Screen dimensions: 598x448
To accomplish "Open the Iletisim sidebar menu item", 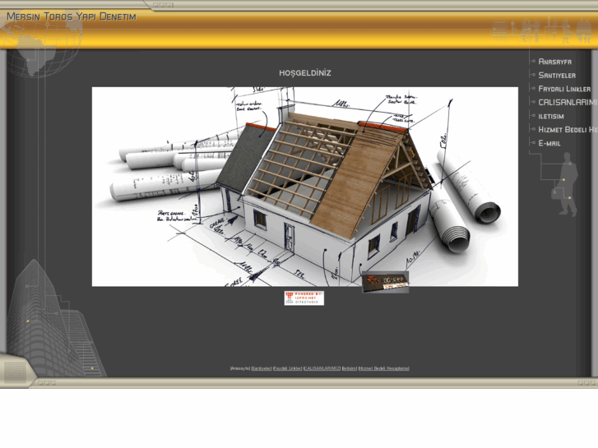I will [x=551, y=116].
